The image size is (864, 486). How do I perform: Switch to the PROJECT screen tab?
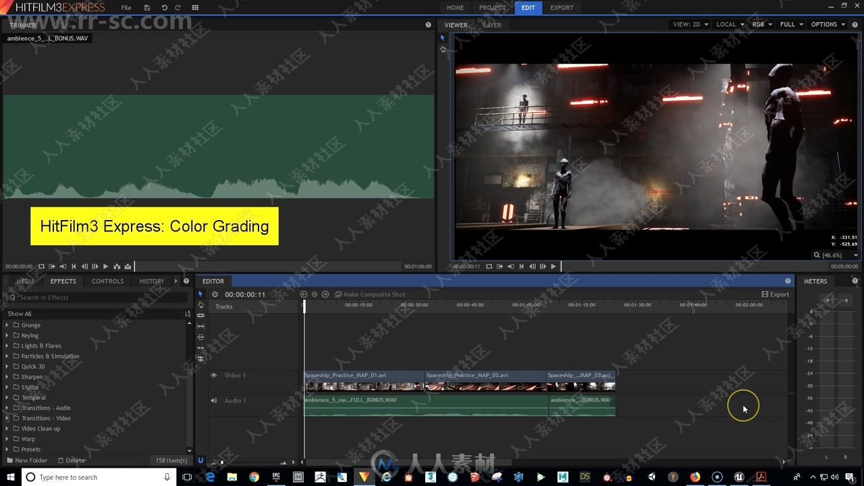click(x=492, y=7)
